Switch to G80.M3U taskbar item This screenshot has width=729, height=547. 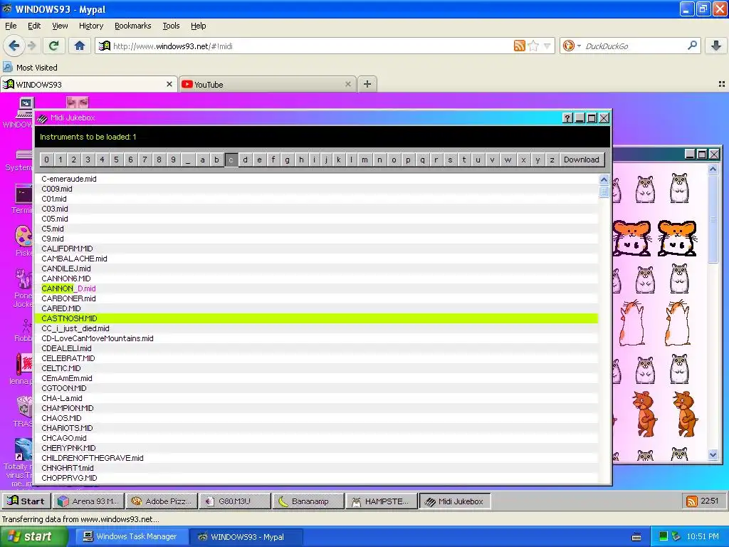tap(235, 501)
